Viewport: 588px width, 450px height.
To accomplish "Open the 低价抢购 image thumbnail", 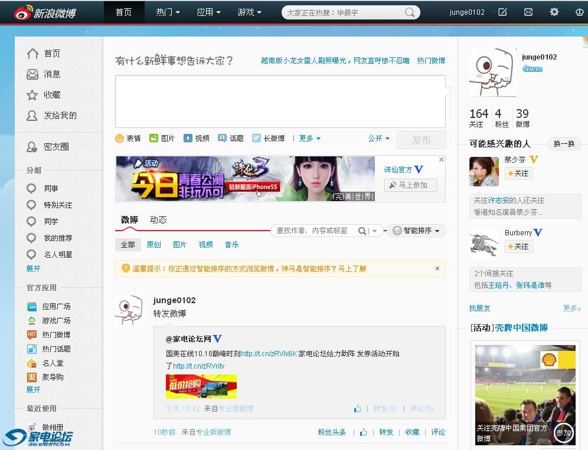I will pos(201,387).
